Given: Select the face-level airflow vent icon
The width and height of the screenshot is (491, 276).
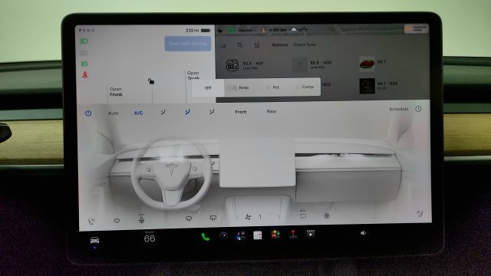Looking at the screenshot, I should (187, 113).
